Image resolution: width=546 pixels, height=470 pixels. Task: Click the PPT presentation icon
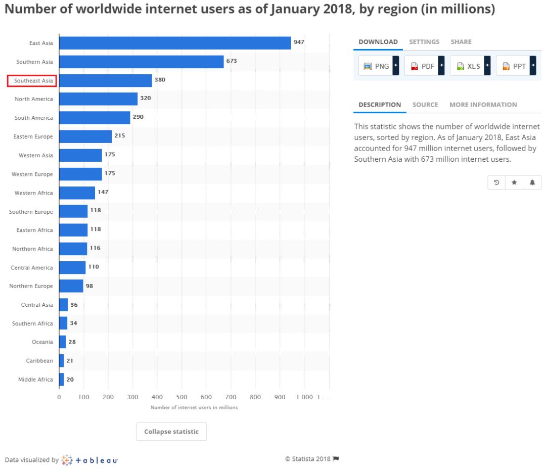(506, 66)
